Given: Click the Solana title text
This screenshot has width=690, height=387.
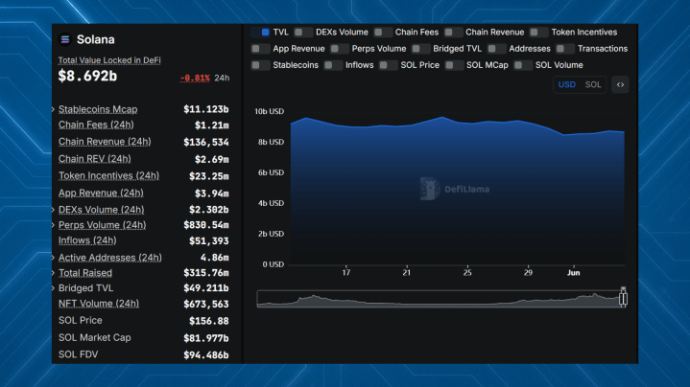Looking at the screenshot, I should tap(96, 39).
